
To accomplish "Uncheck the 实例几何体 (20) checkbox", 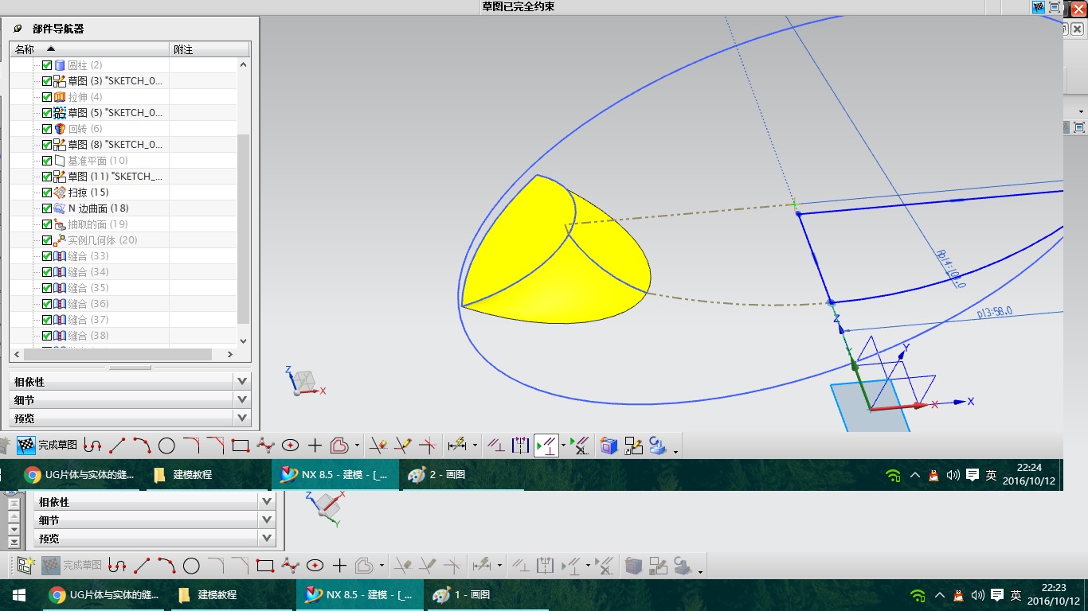I will point(47,240).
